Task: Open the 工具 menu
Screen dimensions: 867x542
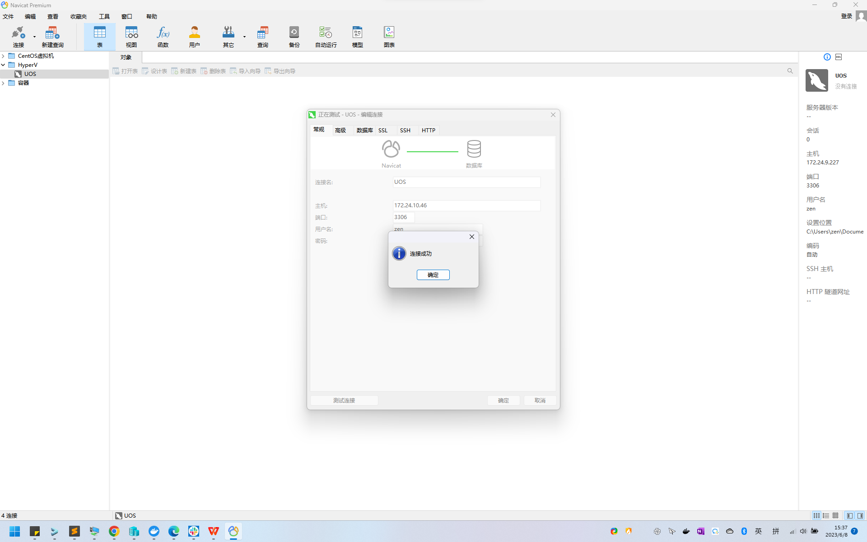Action: click(x=104, y=17)
